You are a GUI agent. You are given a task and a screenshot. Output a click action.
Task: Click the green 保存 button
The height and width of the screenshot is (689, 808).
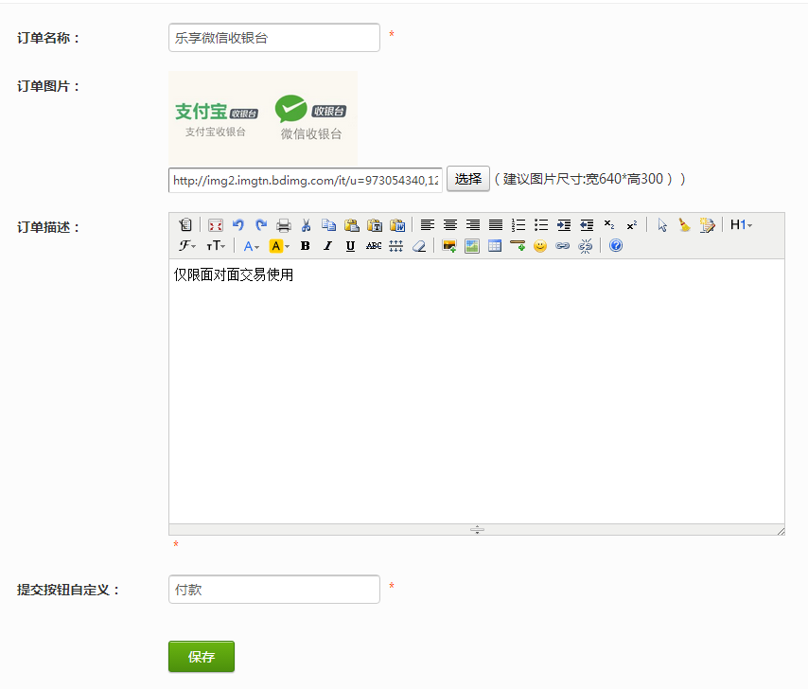pos(201,657)
